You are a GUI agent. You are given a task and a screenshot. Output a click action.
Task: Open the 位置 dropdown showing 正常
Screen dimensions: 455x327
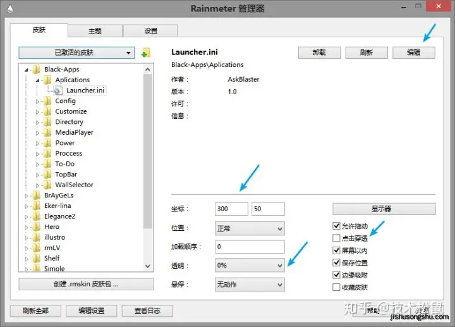[250, 228]
